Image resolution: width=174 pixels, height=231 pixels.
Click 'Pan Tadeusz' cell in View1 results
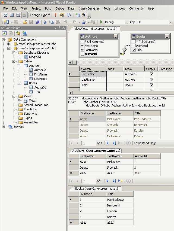point(147,119)
